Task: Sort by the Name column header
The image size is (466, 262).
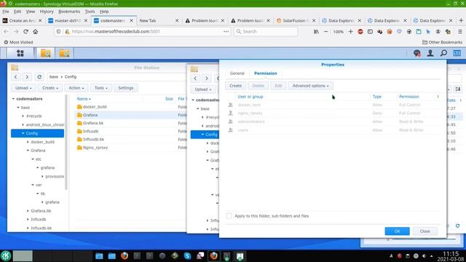Action: click(x=84, y=99)
